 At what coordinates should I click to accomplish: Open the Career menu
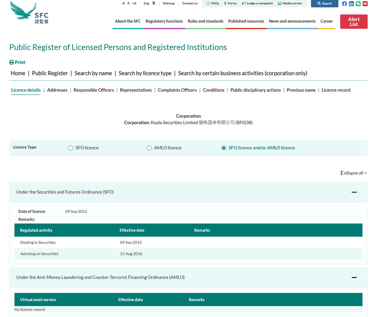(327, 21)
